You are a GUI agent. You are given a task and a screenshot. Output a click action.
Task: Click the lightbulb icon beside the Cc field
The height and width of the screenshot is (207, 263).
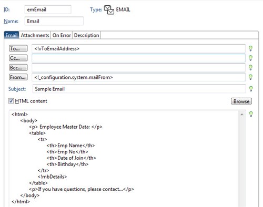click(x=250, y=58)
